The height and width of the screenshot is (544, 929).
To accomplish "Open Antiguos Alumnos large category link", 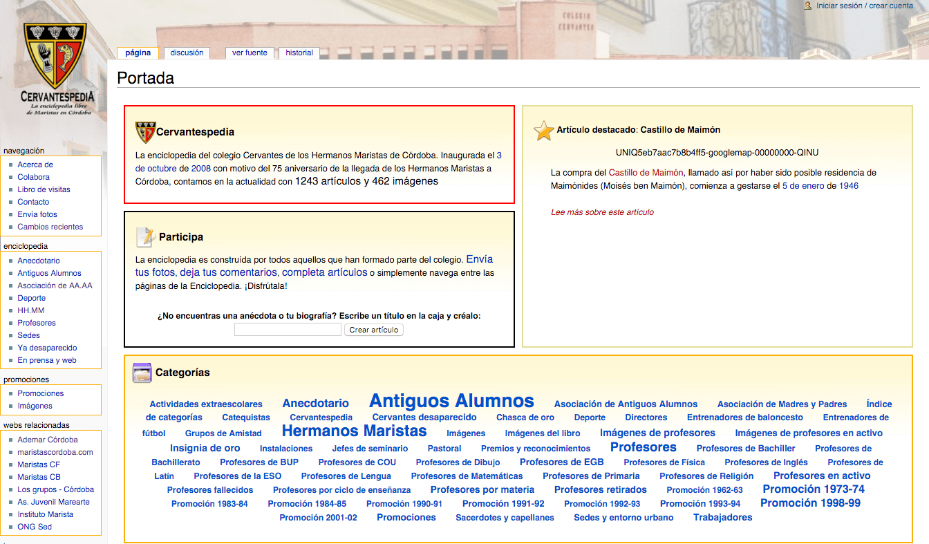I will tap(451, 401).
